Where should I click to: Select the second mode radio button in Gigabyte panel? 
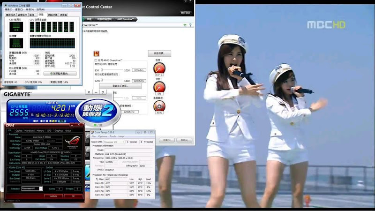click(x=50, y=121)
